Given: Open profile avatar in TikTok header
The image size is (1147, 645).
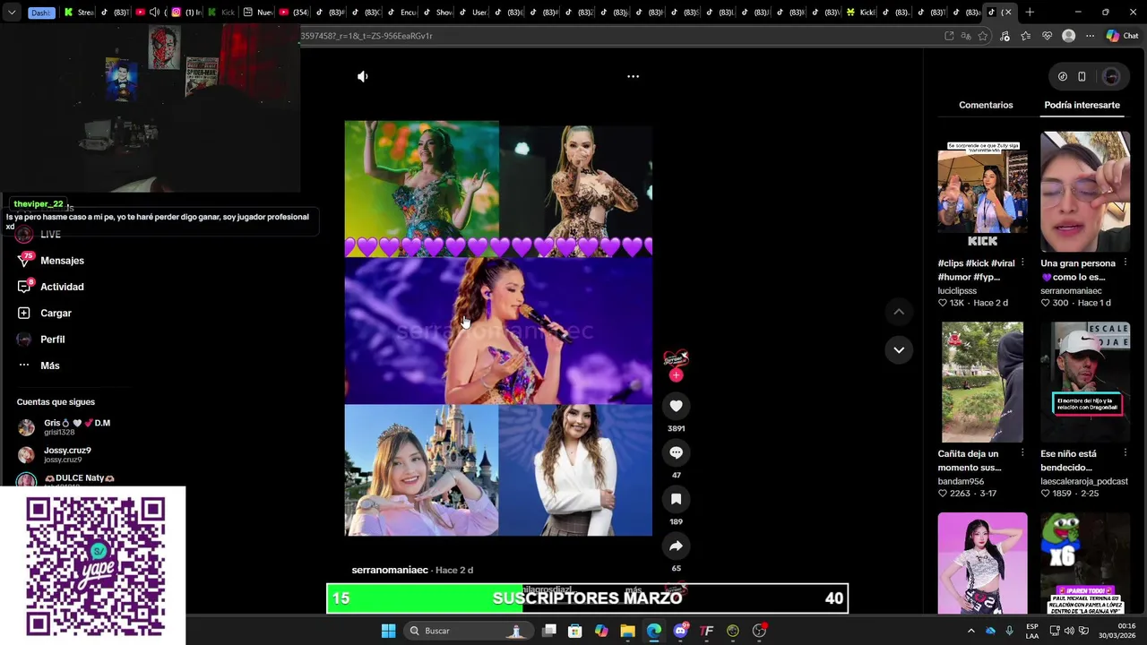Looking at the screenshot, I should click(x=1111, y=77).
